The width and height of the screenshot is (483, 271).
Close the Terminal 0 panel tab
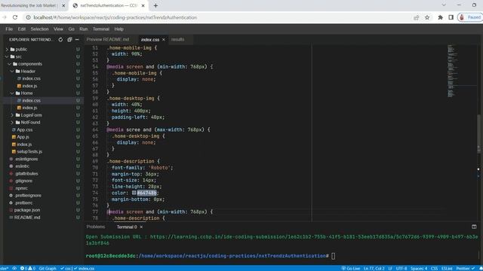pyautogui.click(x=141, y=227)
